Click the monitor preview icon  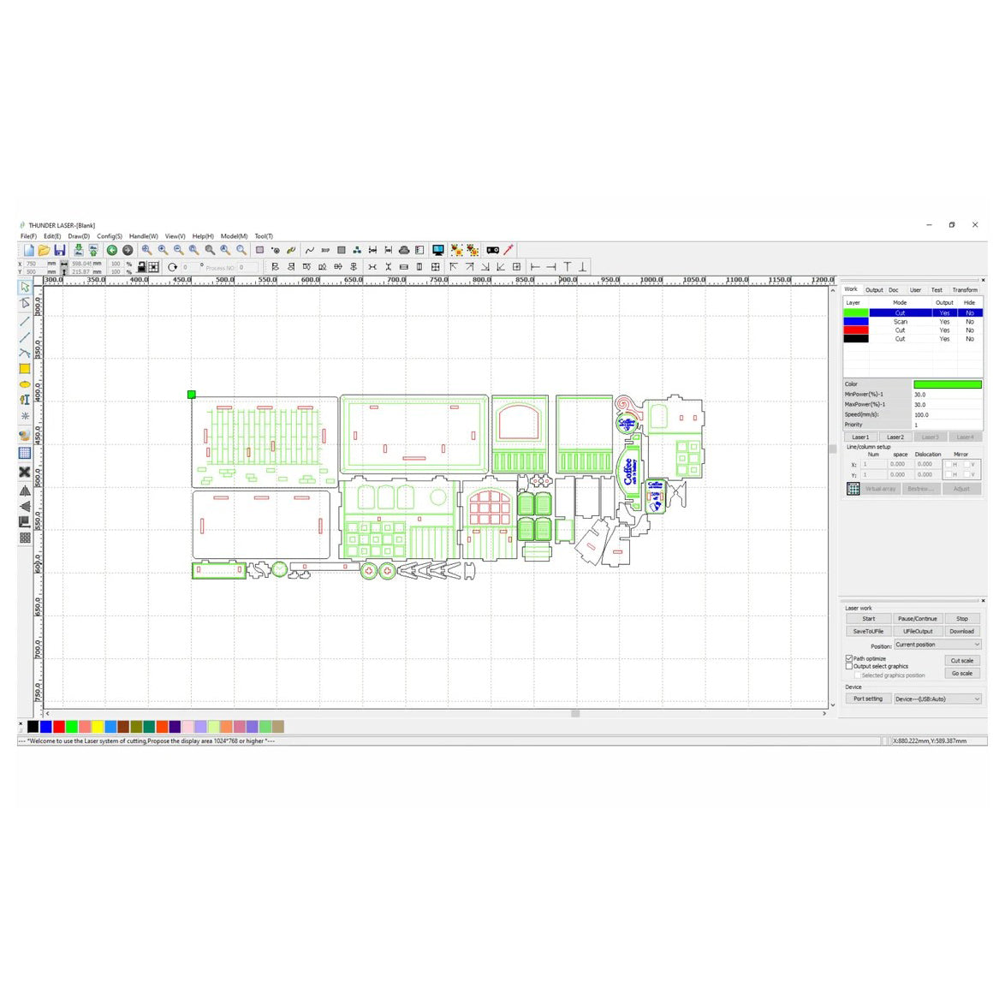tap(438, 250)
